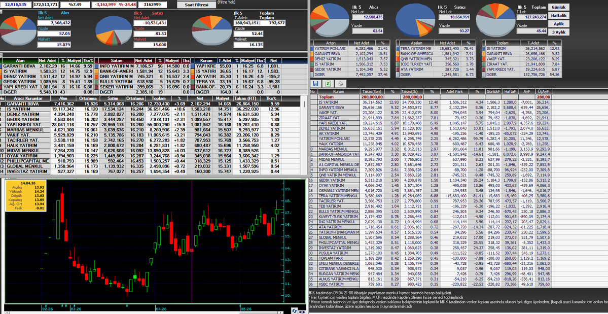Sort by the Takas(Son) column header
The width and height of the screenshot is (608, 314).
point(372,91)
